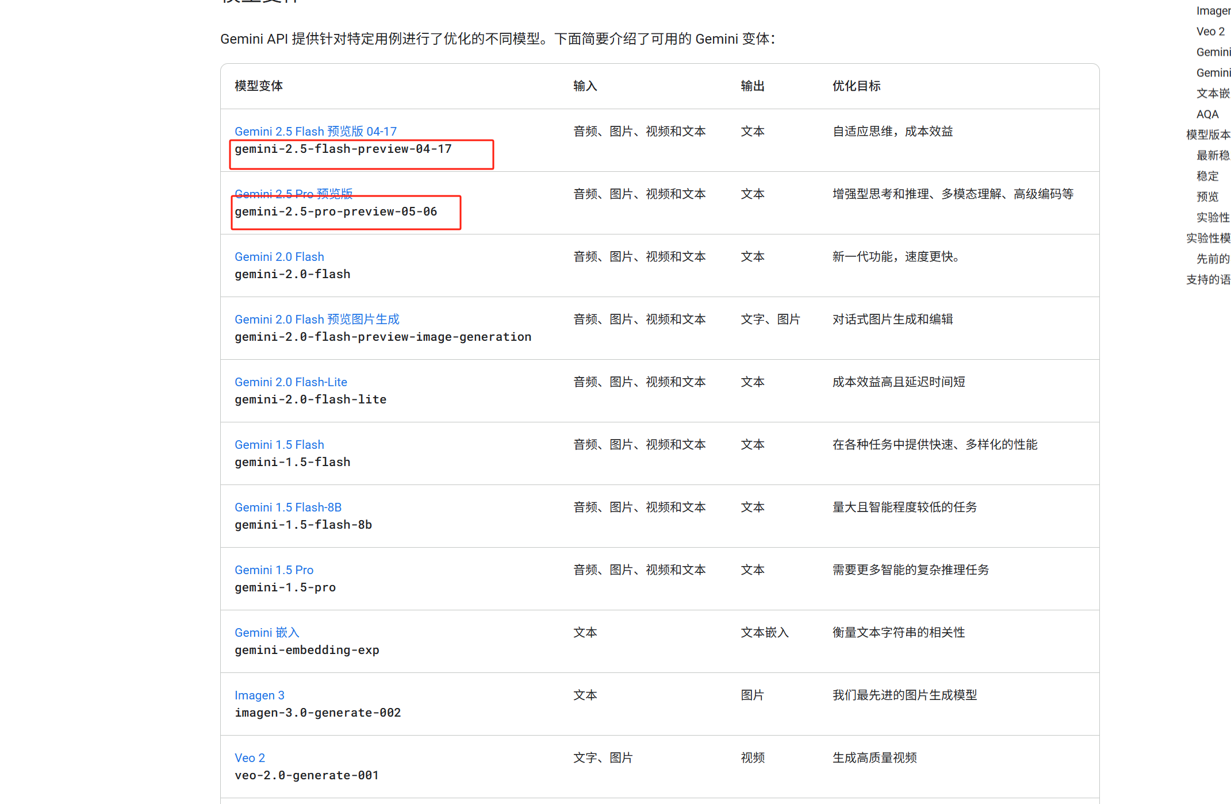Open the Gemini 嵌入 model link
Viewport: 1231px width, 804px height.
click(x=267, y=633)
